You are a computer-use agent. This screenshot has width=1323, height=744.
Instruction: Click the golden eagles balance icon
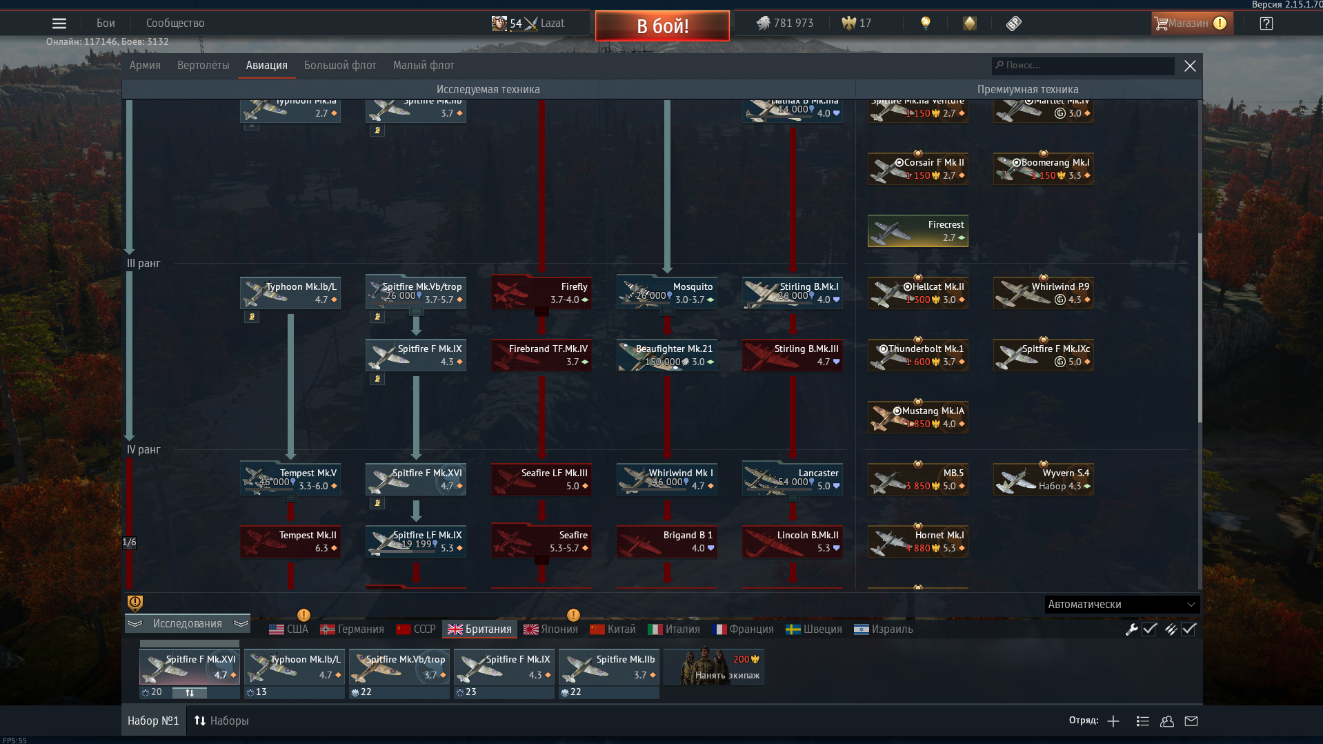pyautogui.click(x=848, y=23)
